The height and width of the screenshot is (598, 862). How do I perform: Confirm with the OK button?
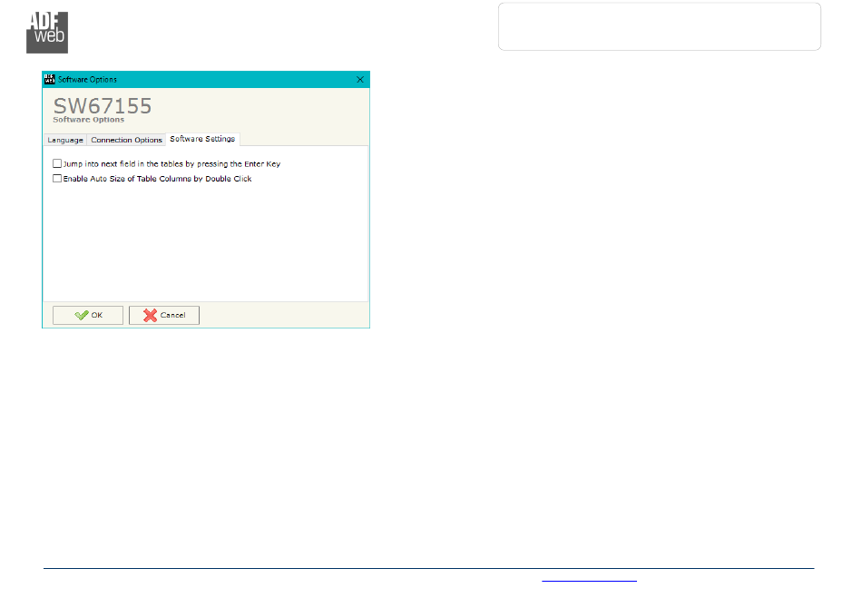[88, 316]
